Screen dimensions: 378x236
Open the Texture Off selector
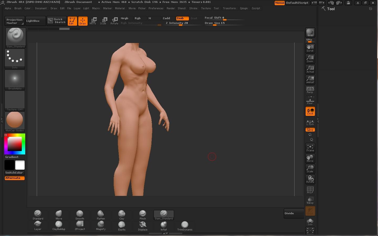point(15,101)
